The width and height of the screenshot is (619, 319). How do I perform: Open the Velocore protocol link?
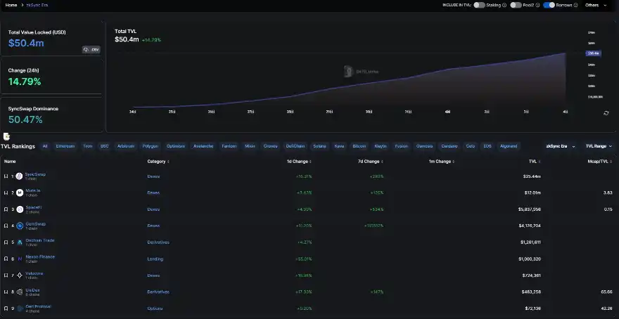pyautogui.click(x=34, y=273)
